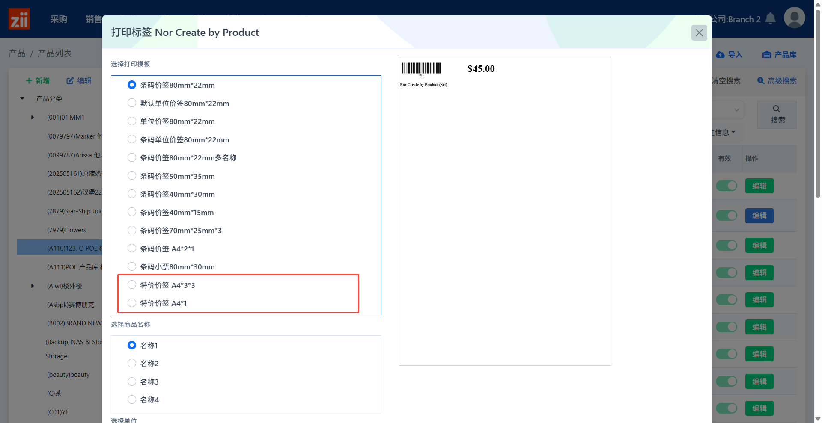Viewport: 822px width, 423px height.
Task: Select (A110)123. O POE category
Action: [74, 248]
